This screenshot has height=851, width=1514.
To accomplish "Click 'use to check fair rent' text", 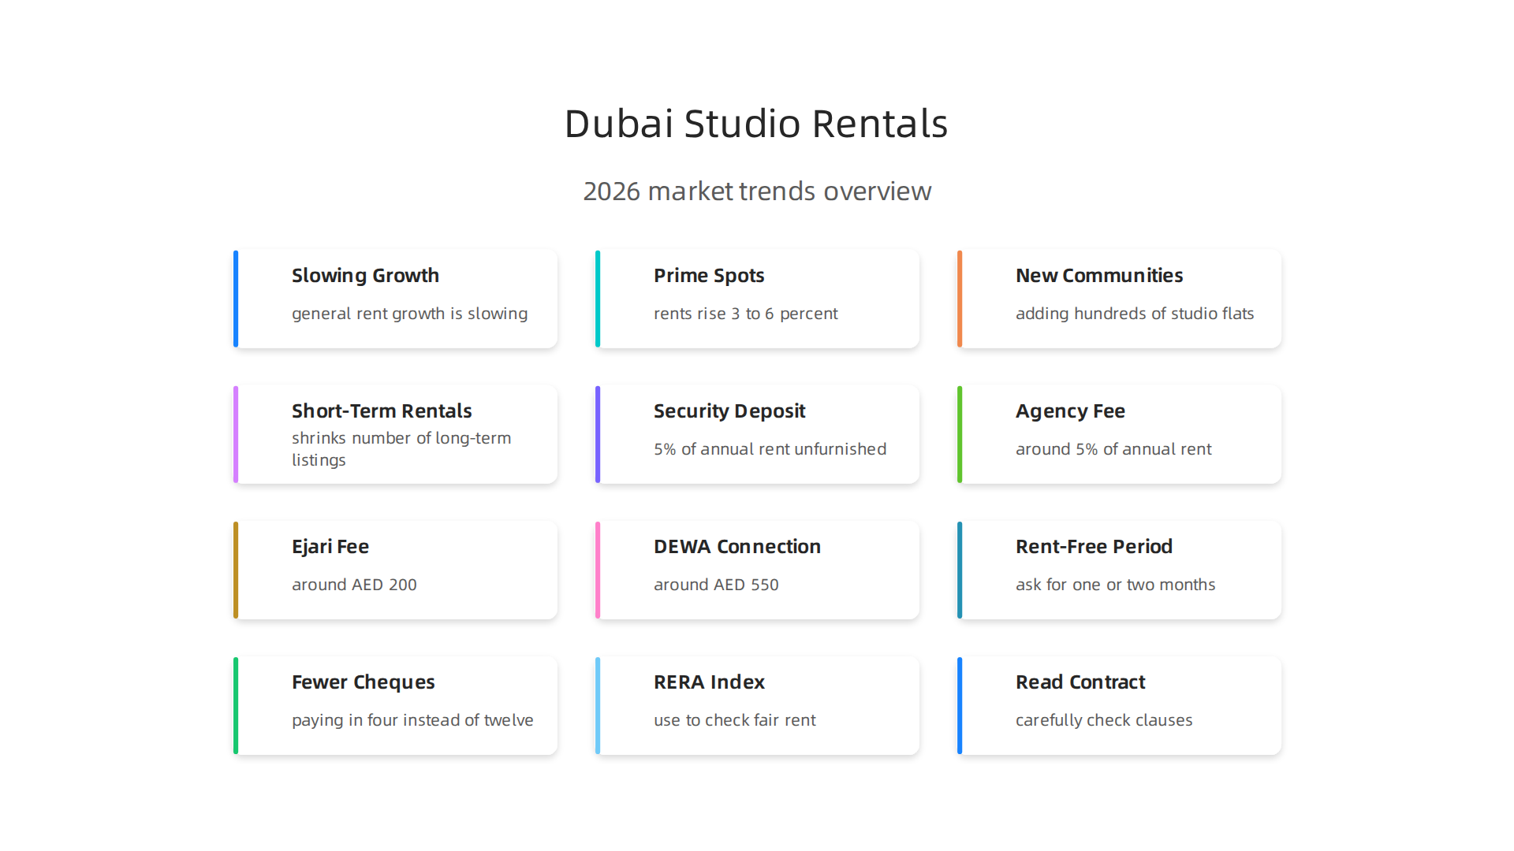I will (x=734, y=720).
